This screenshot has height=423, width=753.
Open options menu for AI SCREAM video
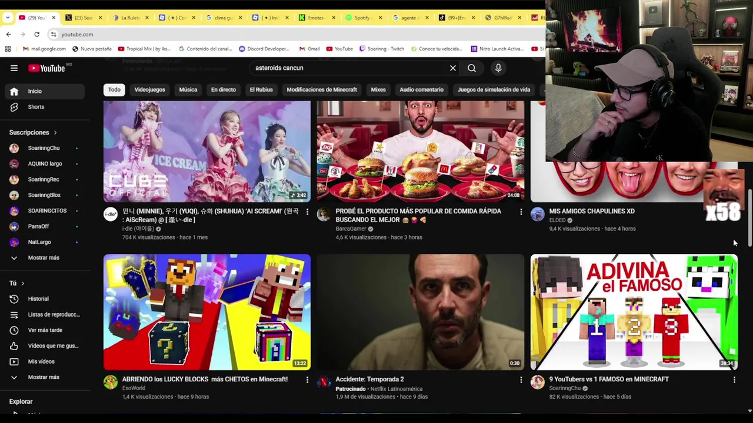[x=307, y=211]
